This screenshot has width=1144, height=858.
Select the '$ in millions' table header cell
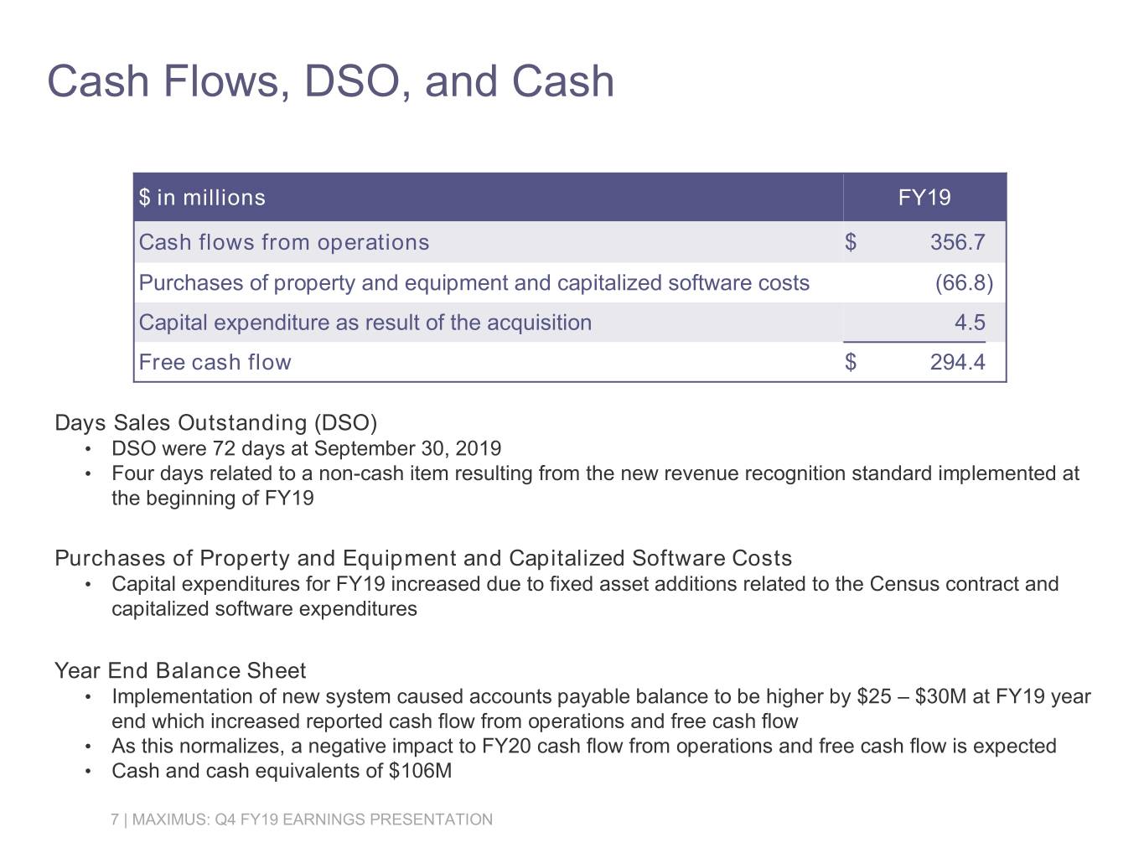(x=202, y=198)
